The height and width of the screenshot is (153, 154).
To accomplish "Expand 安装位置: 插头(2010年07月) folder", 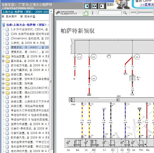I will click(3, 88).
